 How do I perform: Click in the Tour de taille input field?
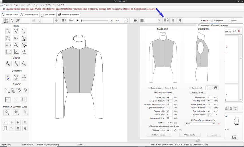click(x=169, y=111)
